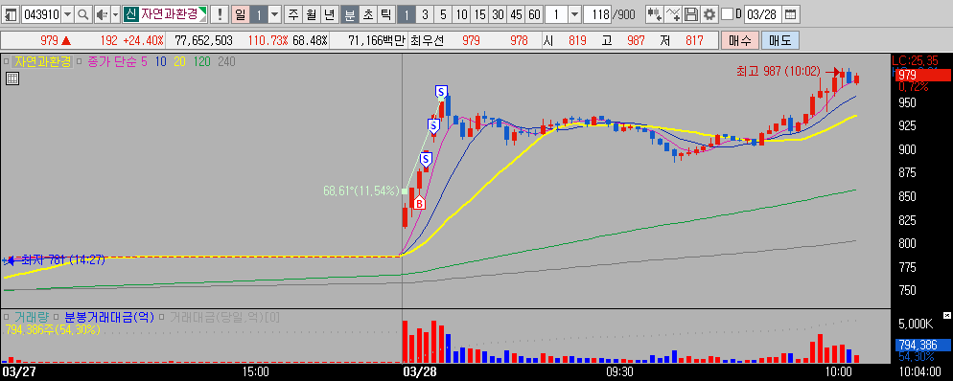Viewport: 953px width, 381px height.
Task: Click the small button atop the volume axis
Action: tap(946, 316)
